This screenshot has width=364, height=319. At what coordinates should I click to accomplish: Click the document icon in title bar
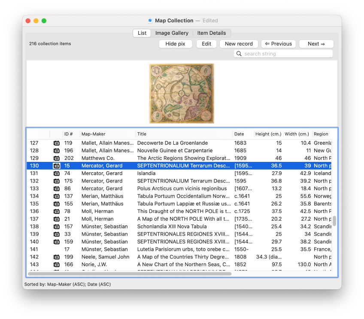pyautogui.click(x=150, y=21)
